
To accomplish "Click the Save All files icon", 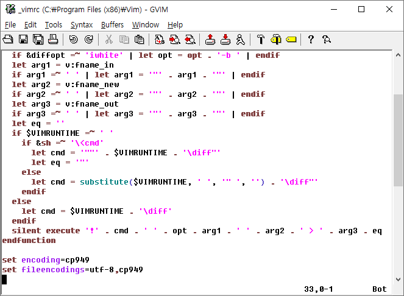I will (x=38, y=40).
